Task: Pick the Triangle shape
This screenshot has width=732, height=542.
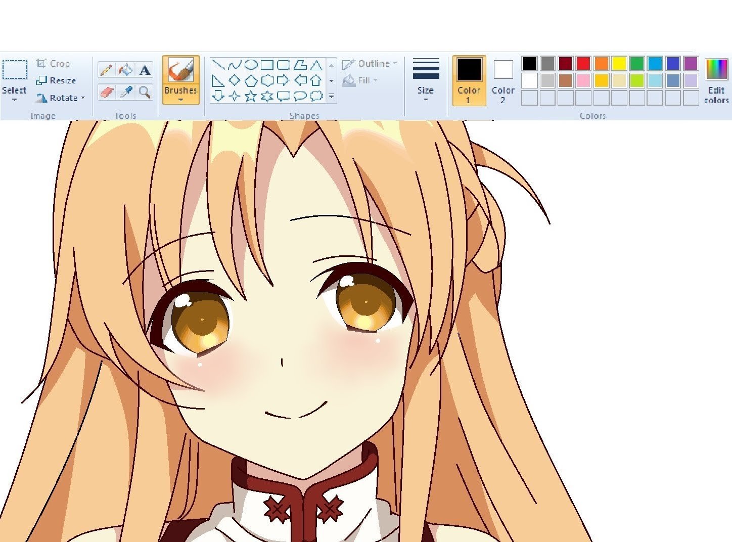Action: pos(316,65)
